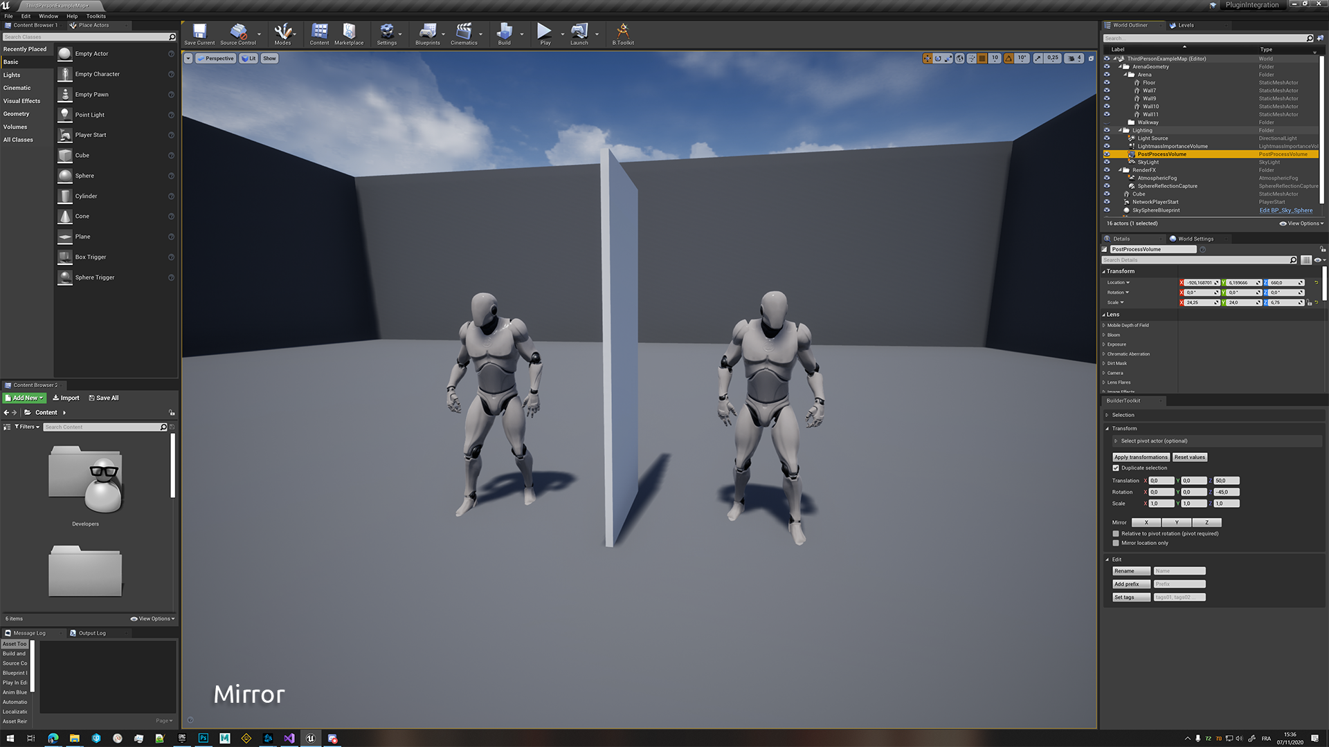Open the Perspective viewport dropdown

coord(215,58)
